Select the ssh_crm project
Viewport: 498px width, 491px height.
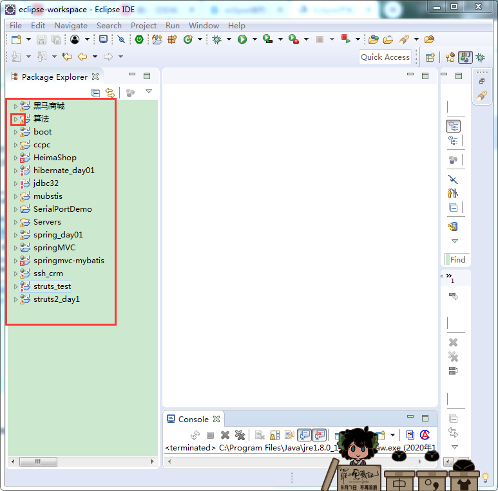(x=48, y=273)
